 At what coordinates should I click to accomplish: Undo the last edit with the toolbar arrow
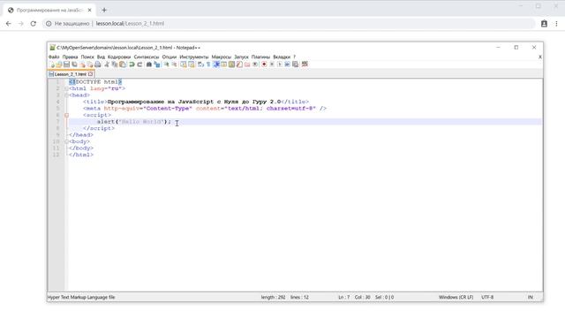132,64
